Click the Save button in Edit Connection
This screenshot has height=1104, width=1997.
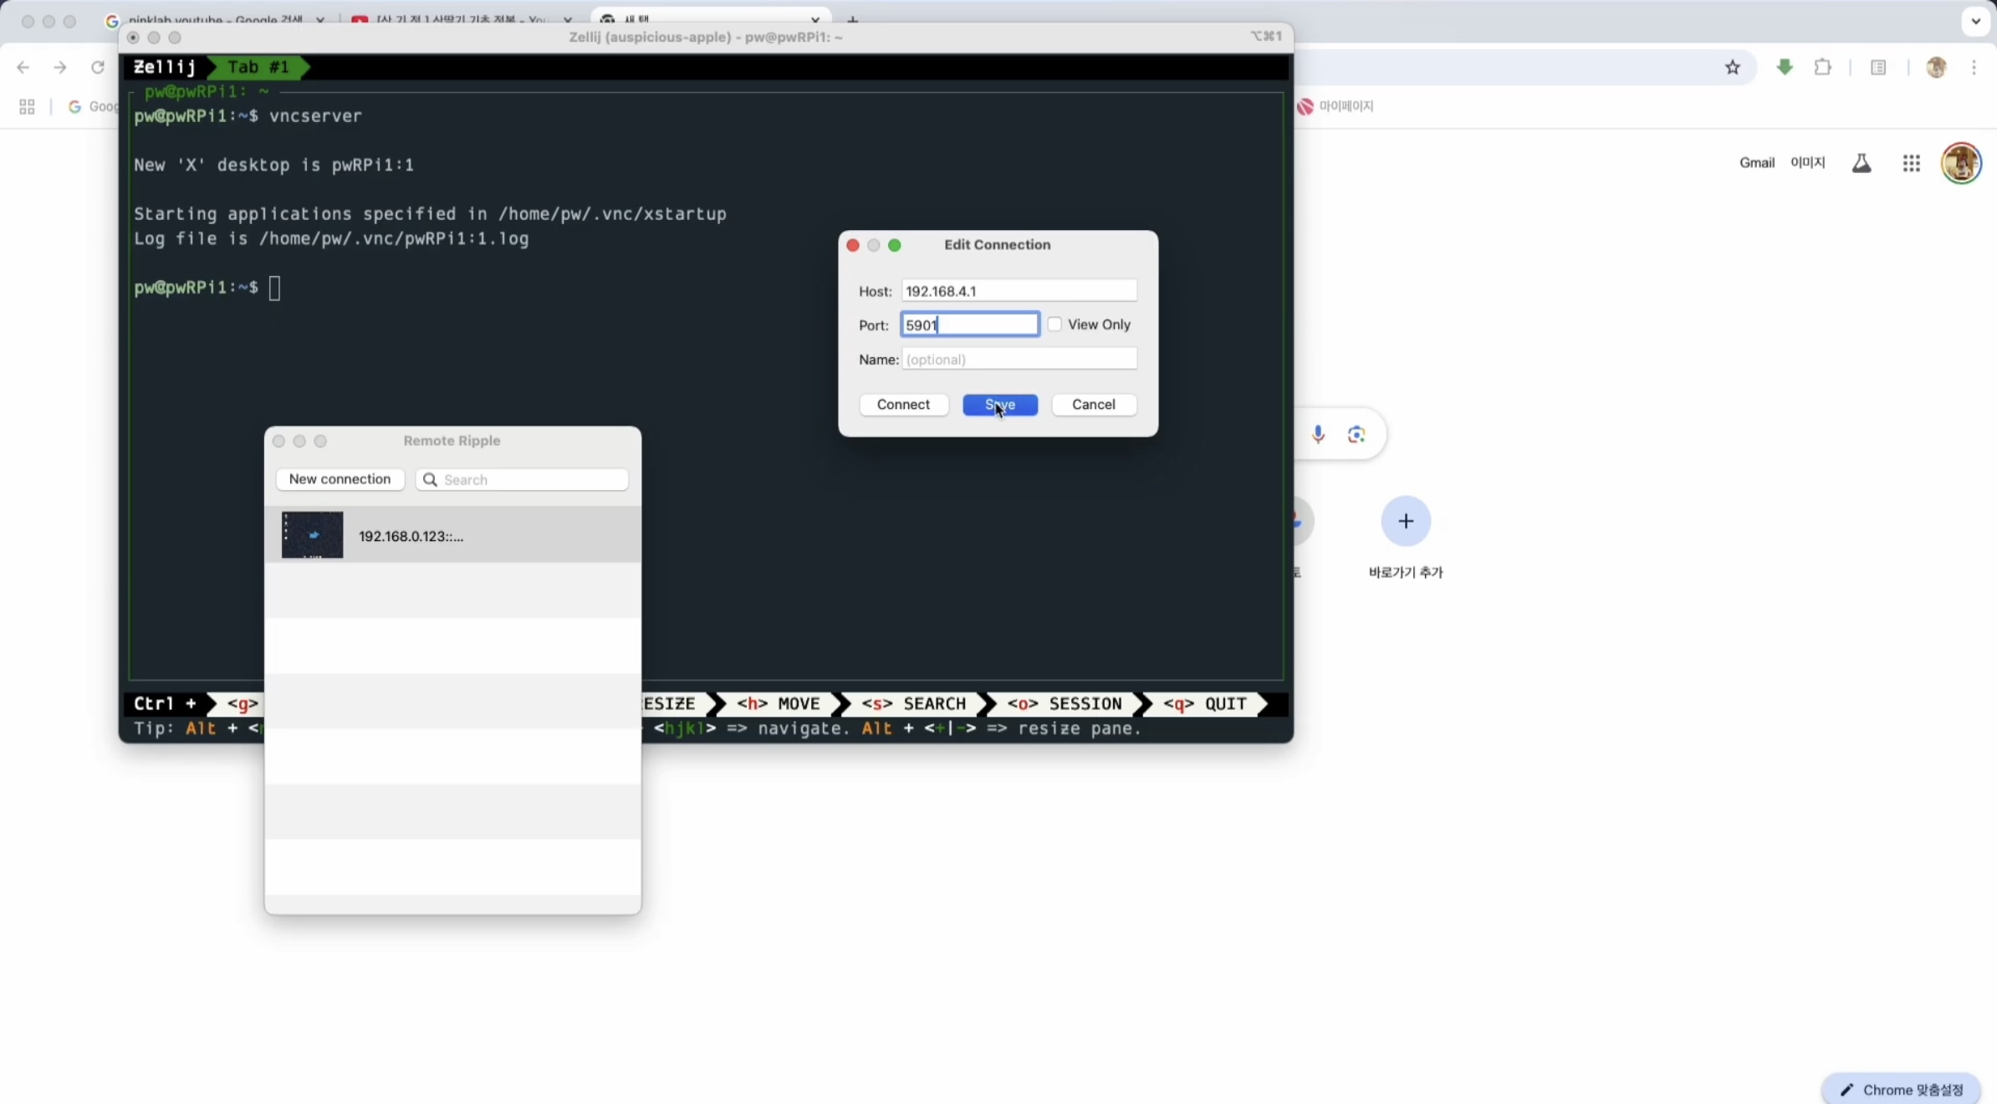click(999, 405)
